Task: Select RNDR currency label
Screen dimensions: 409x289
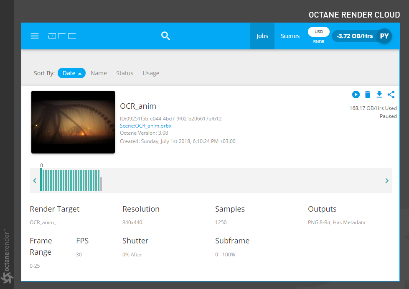Action: pos(319,41)
